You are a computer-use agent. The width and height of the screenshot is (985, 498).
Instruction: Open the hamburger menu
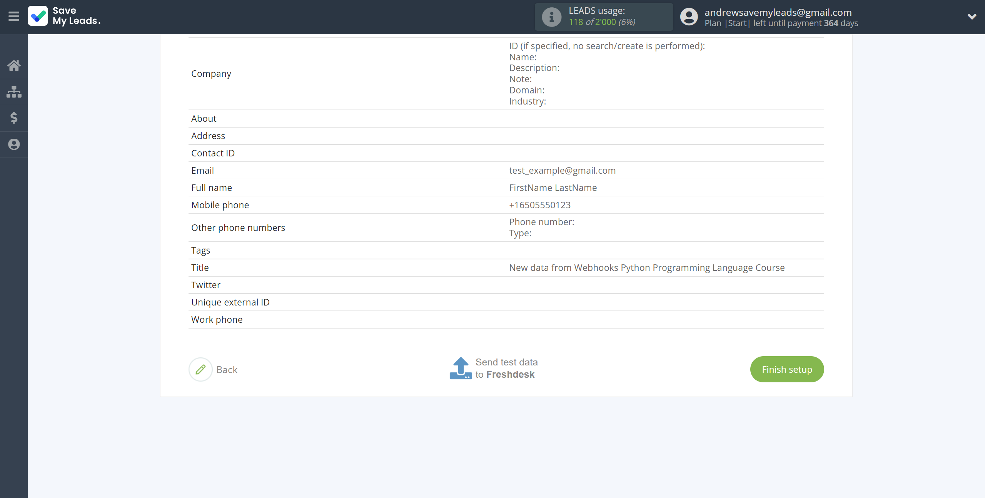(14, 17)
